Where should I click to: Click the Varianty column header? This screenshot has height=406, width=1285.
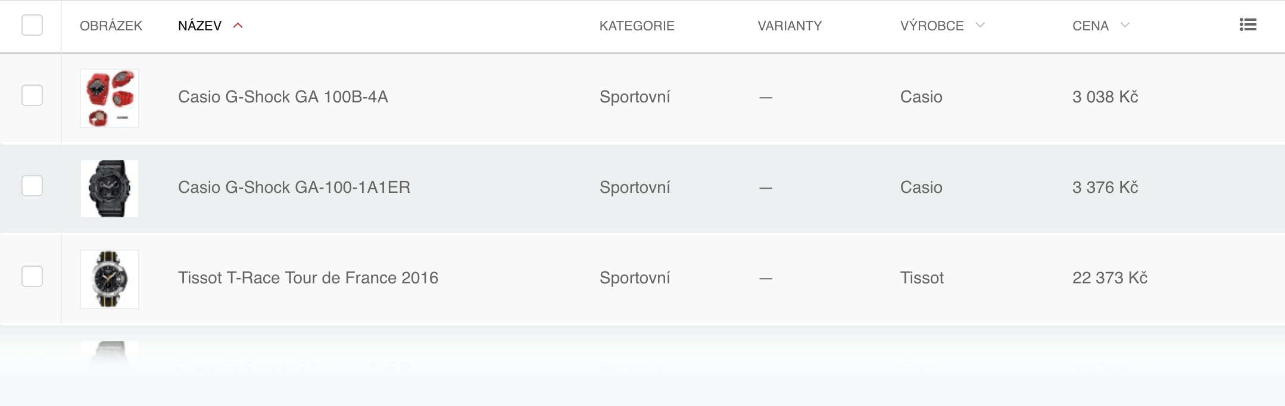790,26
